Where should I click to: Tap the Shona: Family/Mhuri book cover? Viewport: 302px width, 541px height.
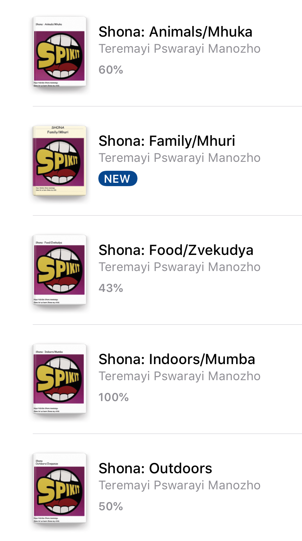59,161
